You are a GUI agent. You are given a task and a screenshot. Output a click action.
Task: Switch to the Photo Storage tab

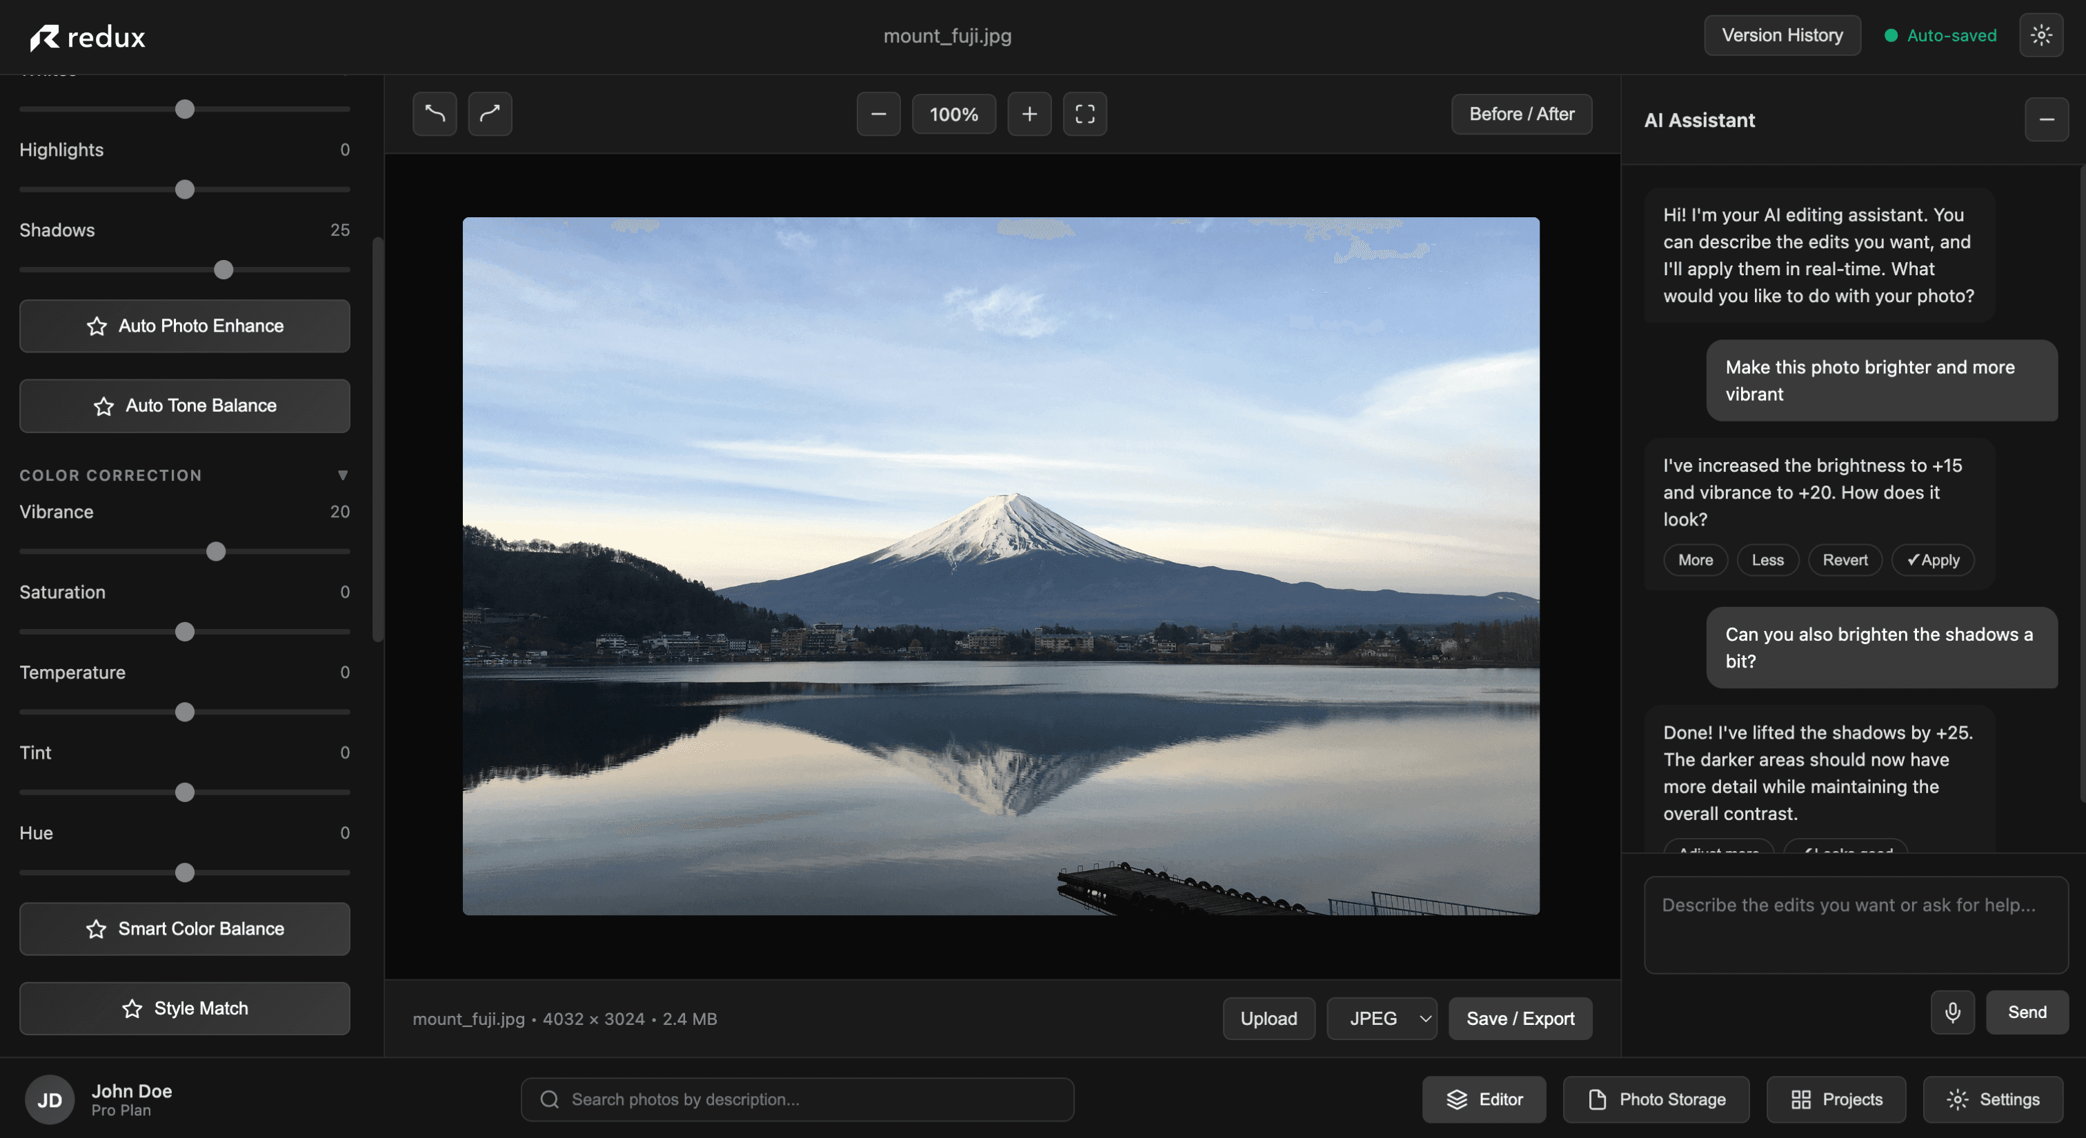click(1656, 1099)
